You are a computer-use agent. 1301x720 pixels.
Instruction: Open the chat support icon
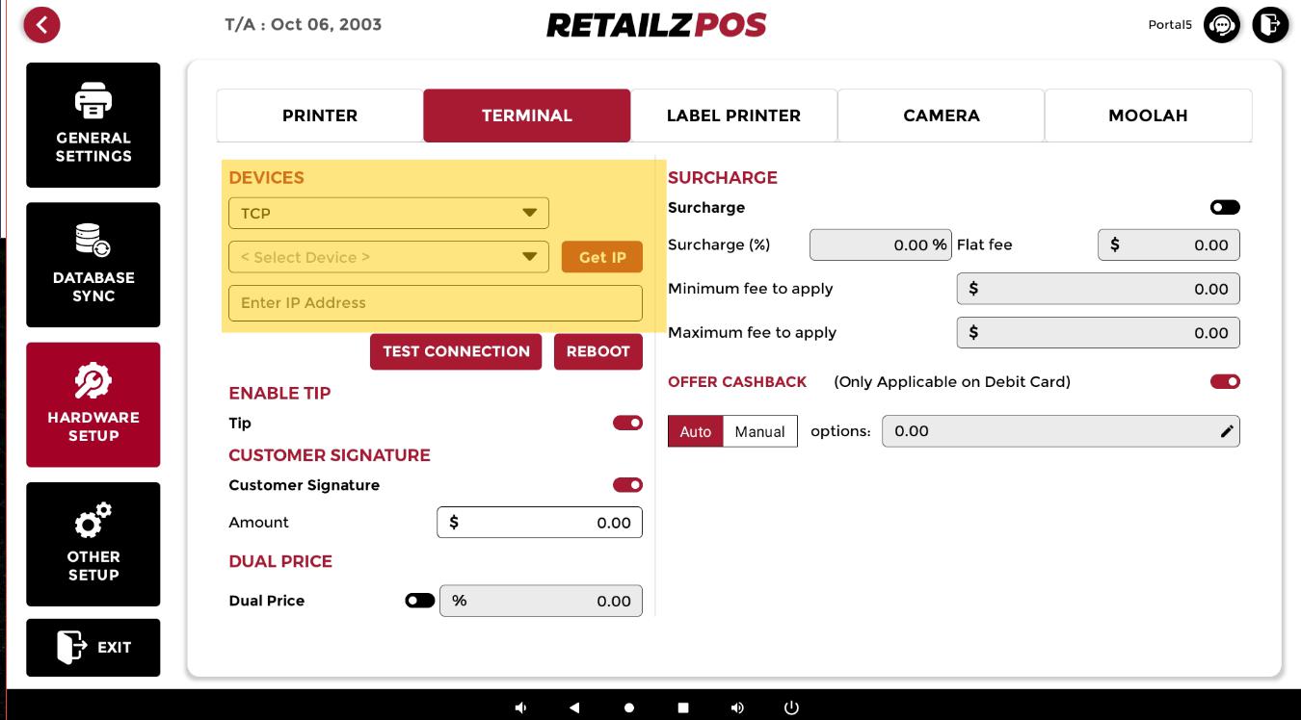1222,25
